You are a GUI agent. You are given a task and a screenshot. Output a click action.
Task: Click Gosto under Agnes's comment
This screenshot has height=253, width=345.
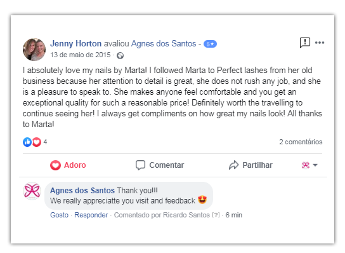(x=59, y=215)
